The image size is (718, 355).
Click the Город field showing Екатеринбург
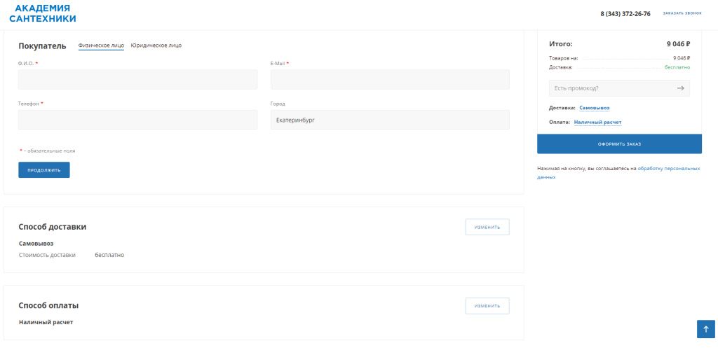pos(390,120)
